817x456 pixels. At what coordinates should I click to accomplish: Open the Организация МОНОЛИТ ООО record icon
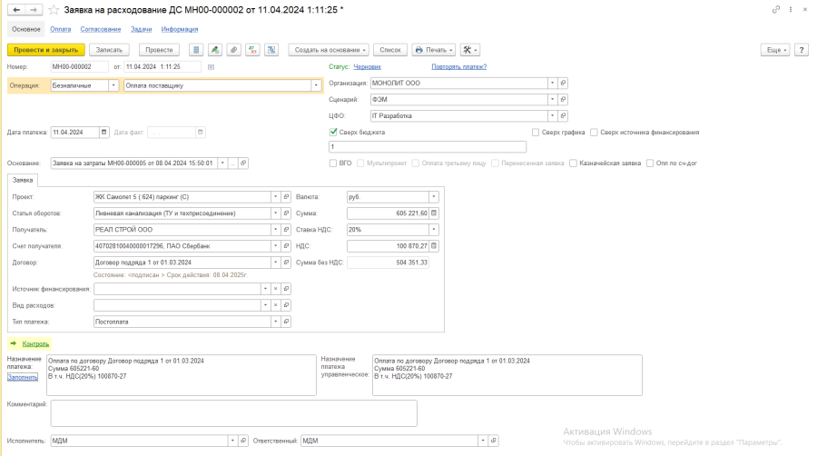(563, 83)
